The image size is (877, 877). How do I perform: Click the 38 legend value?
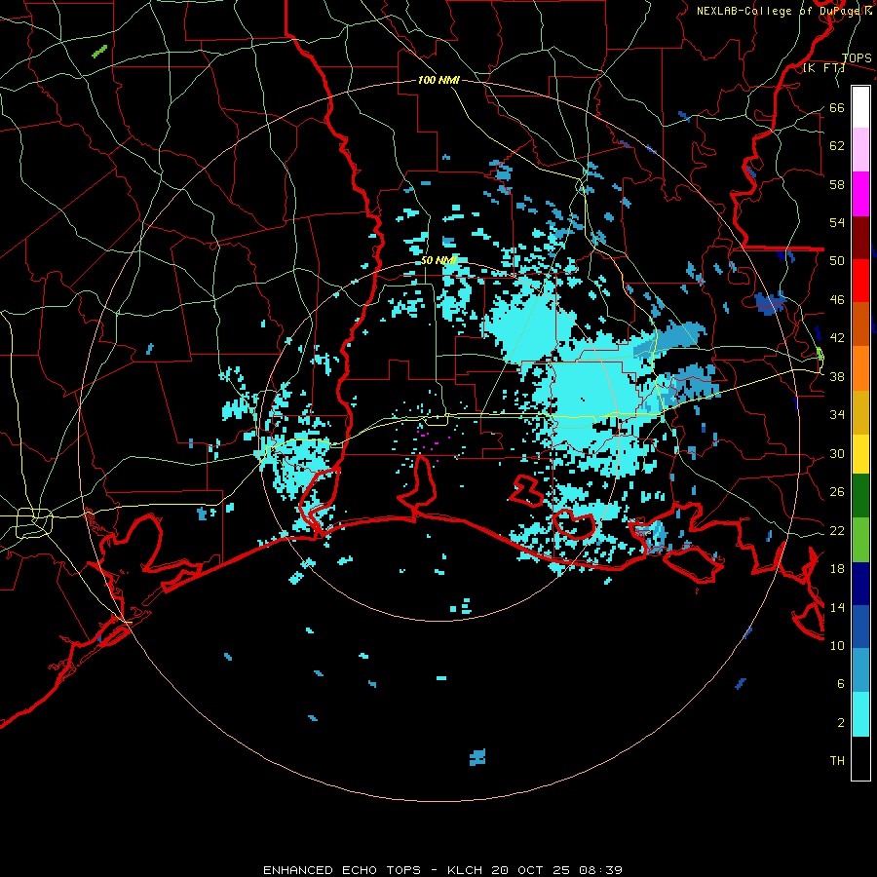pos(837,376)
